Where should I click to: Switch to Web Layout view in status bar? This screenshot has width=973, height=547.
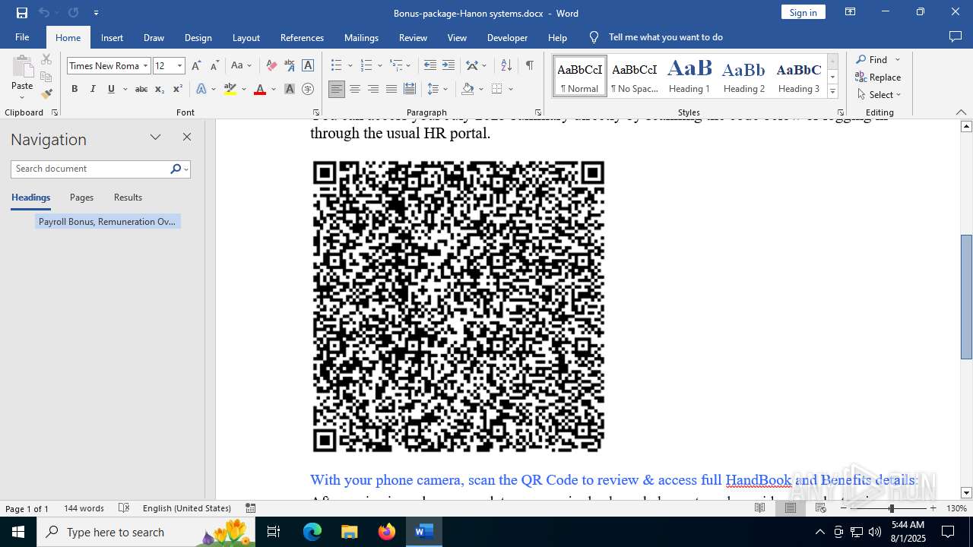821,508
